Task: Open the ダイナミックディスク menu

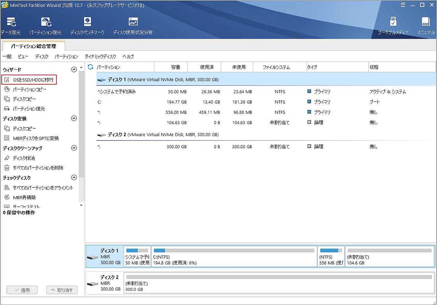Action: pos(100,56)
